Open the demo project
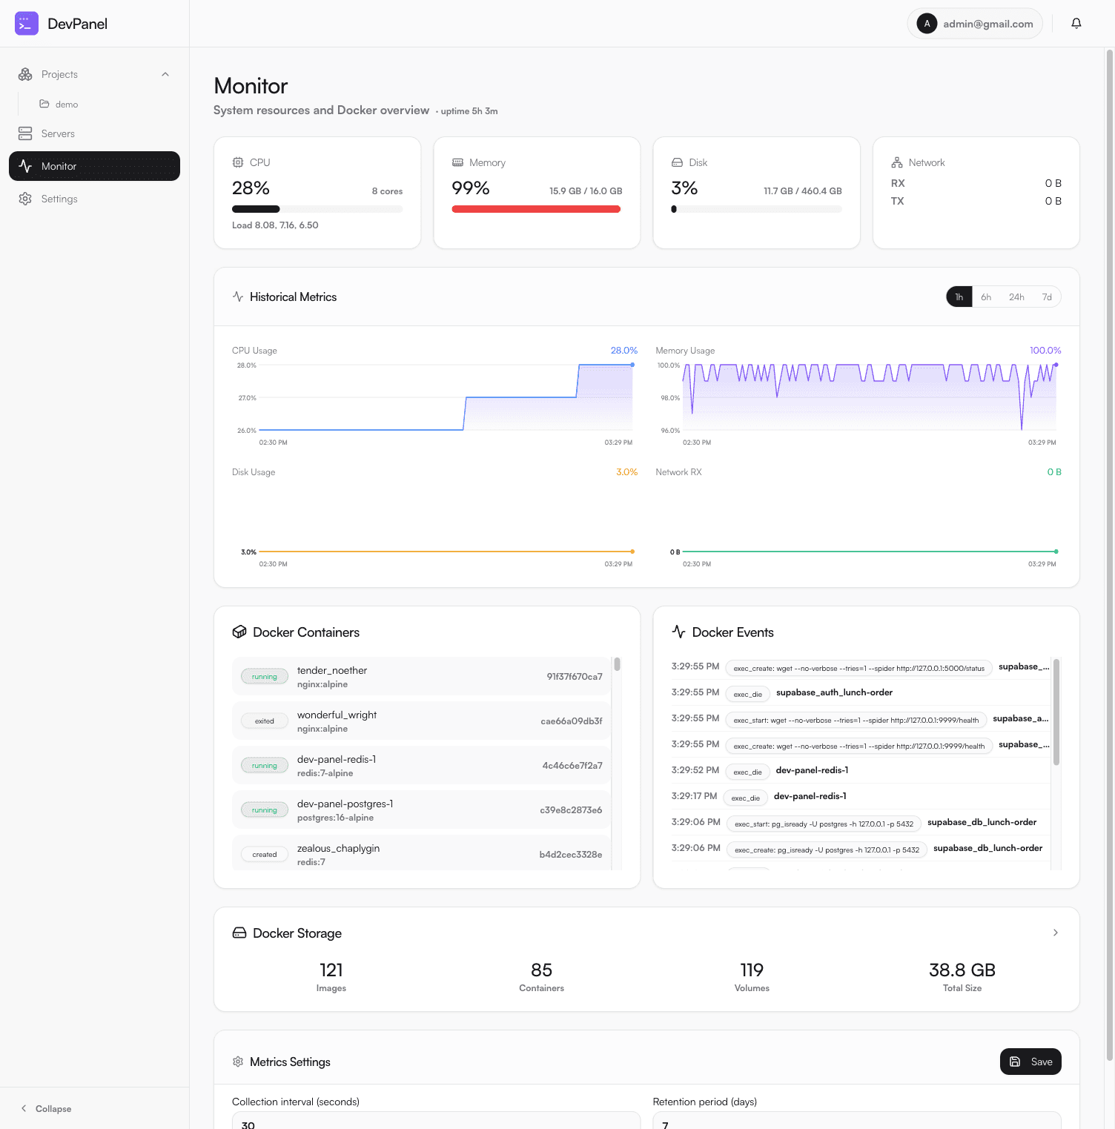1115x1129 pixels. (x=67, y=104)
